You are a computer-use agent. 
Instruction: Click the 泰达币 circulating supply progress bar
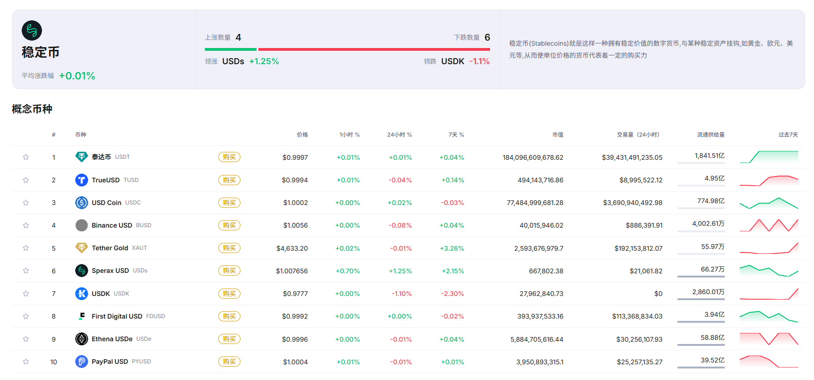(701, 163)
